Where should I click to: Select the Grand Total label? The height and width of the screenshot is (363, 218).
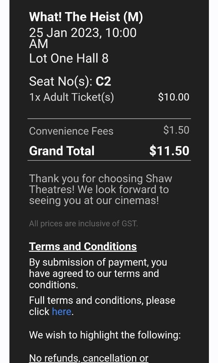point(62,151)
